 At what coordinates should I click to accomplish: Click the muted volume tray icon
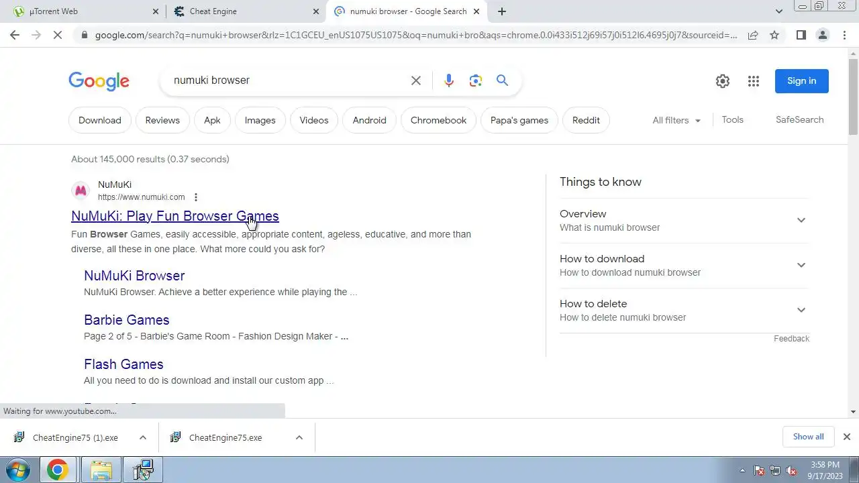(791, 470)
